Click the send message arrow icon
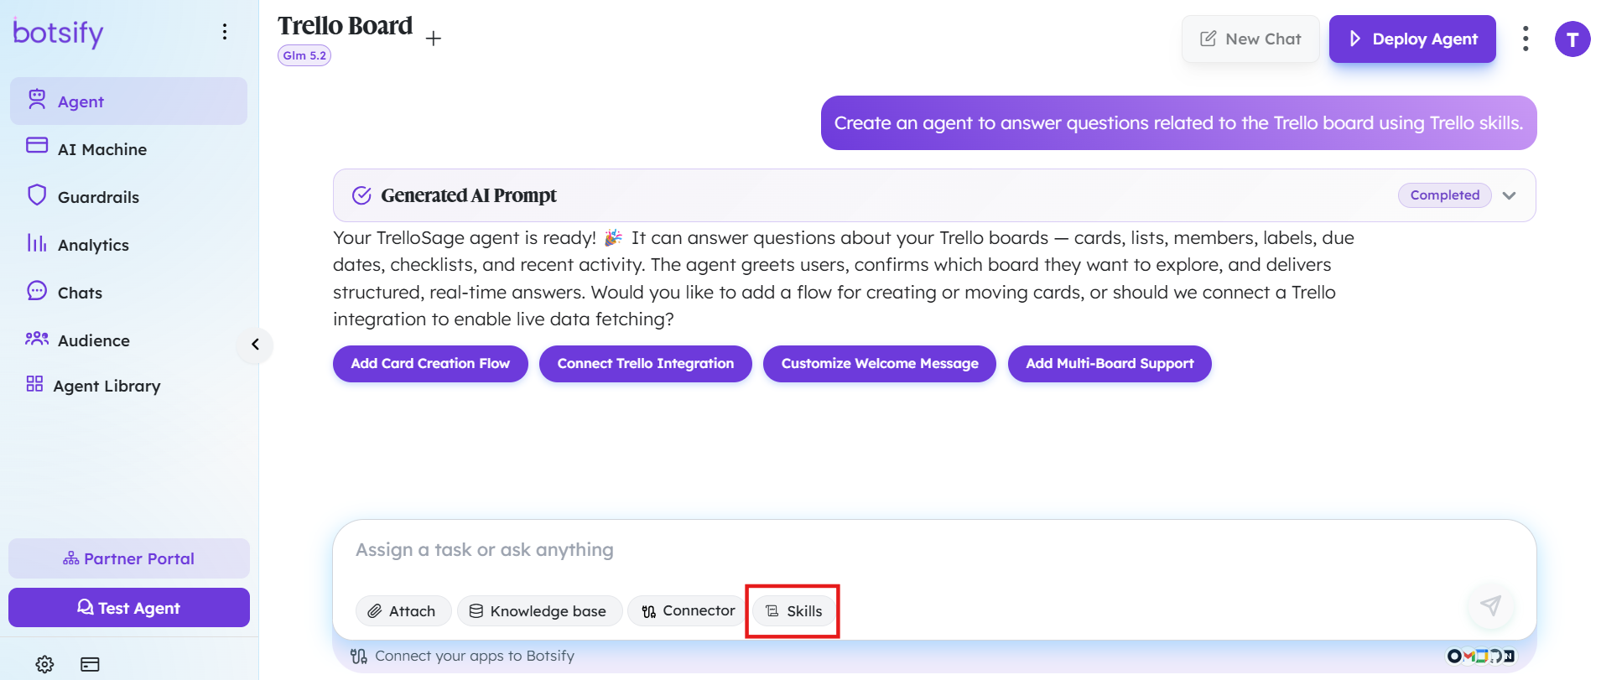Image resolution: width=1601 pixels, height=680 pixels. (x=1490, y=605)
